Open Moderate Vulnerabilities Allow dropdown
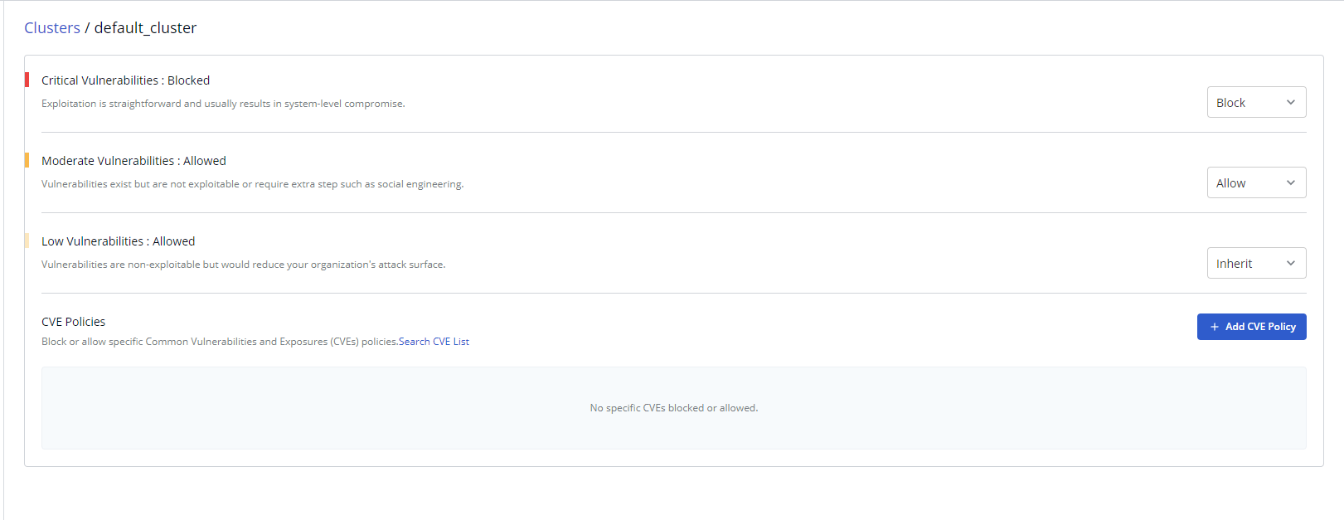 click(x=1256, y=182)
